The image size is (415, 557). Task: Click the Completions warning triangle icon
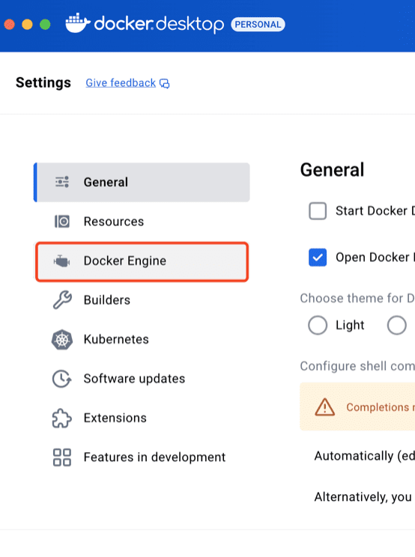pyautogui.click(x=325, y=407)
